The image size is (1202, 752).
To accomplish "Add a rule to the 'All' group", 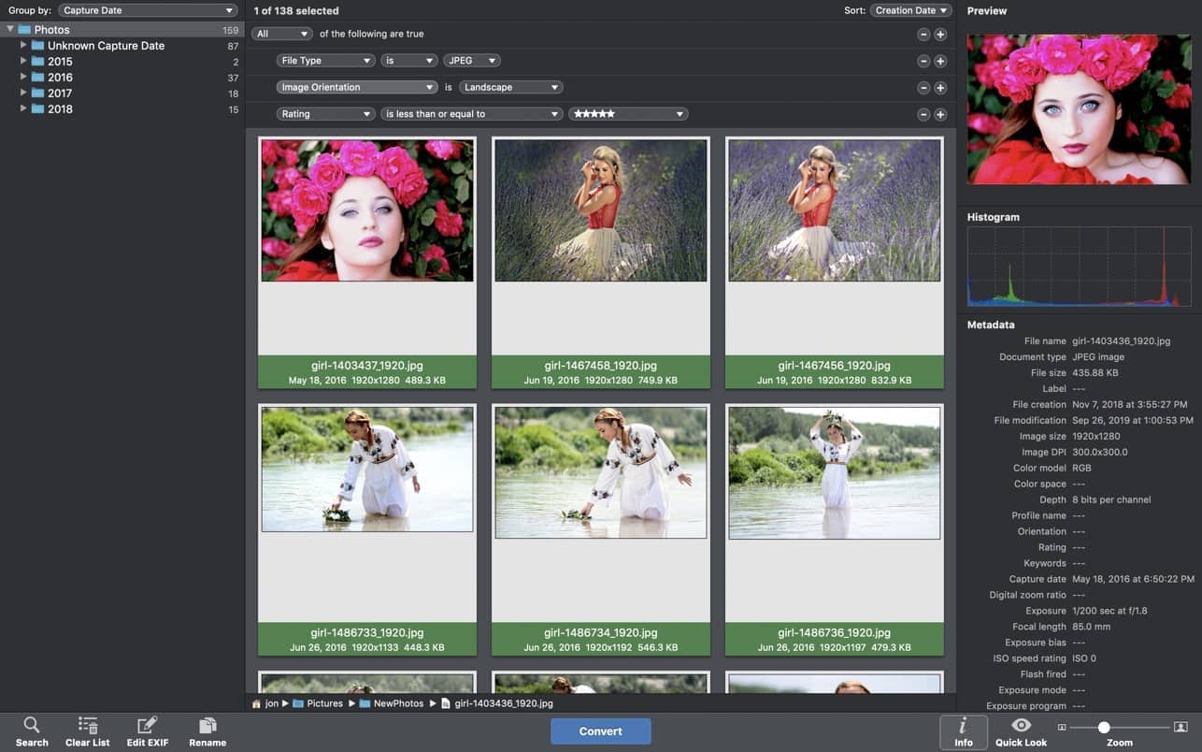I will [x=940, y=35].
